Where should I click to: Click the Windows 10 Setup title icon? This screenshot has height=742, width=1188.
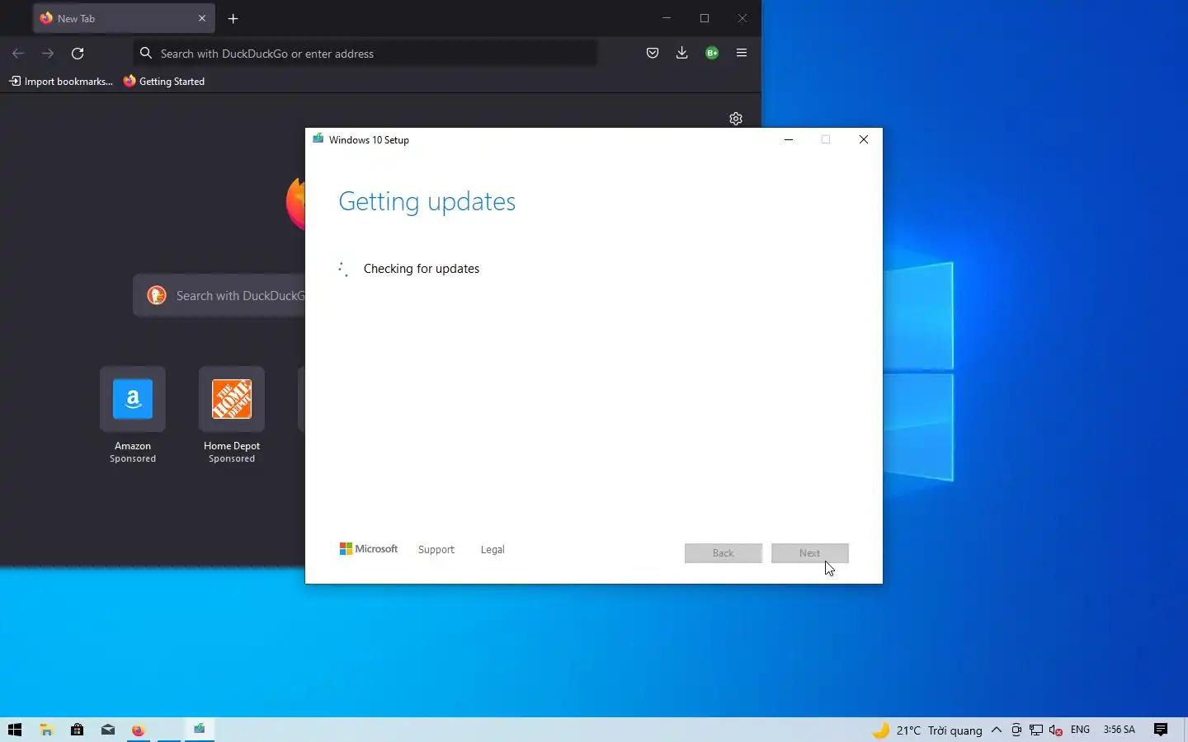[x=318, y=139]
